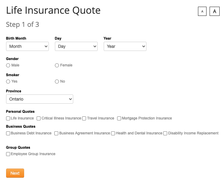Check Mortgage Protection Insurance option

coord(119,119)
